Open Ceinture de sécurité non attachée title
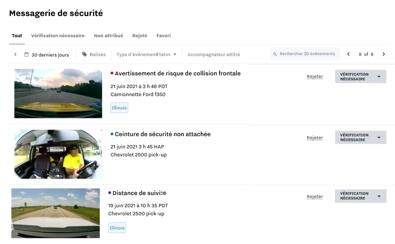Image resolution: width=395 pixels, height=244 pixels. click(163, 134)
